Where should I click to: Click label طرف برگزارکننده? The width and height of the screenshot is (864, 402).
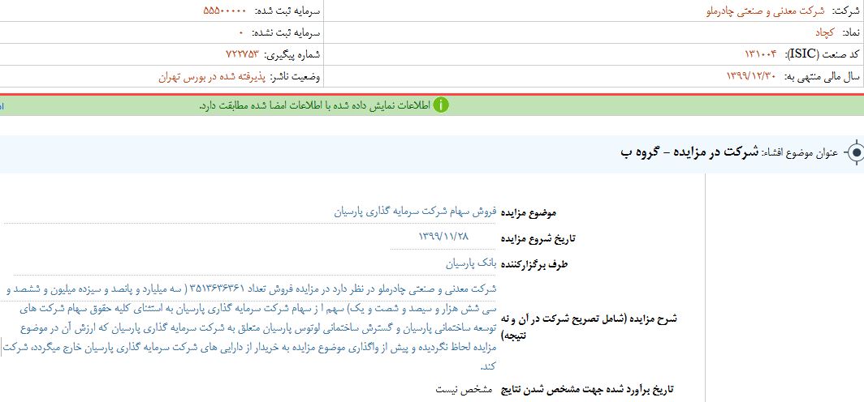pyautogui.click(x=534, y=264)
